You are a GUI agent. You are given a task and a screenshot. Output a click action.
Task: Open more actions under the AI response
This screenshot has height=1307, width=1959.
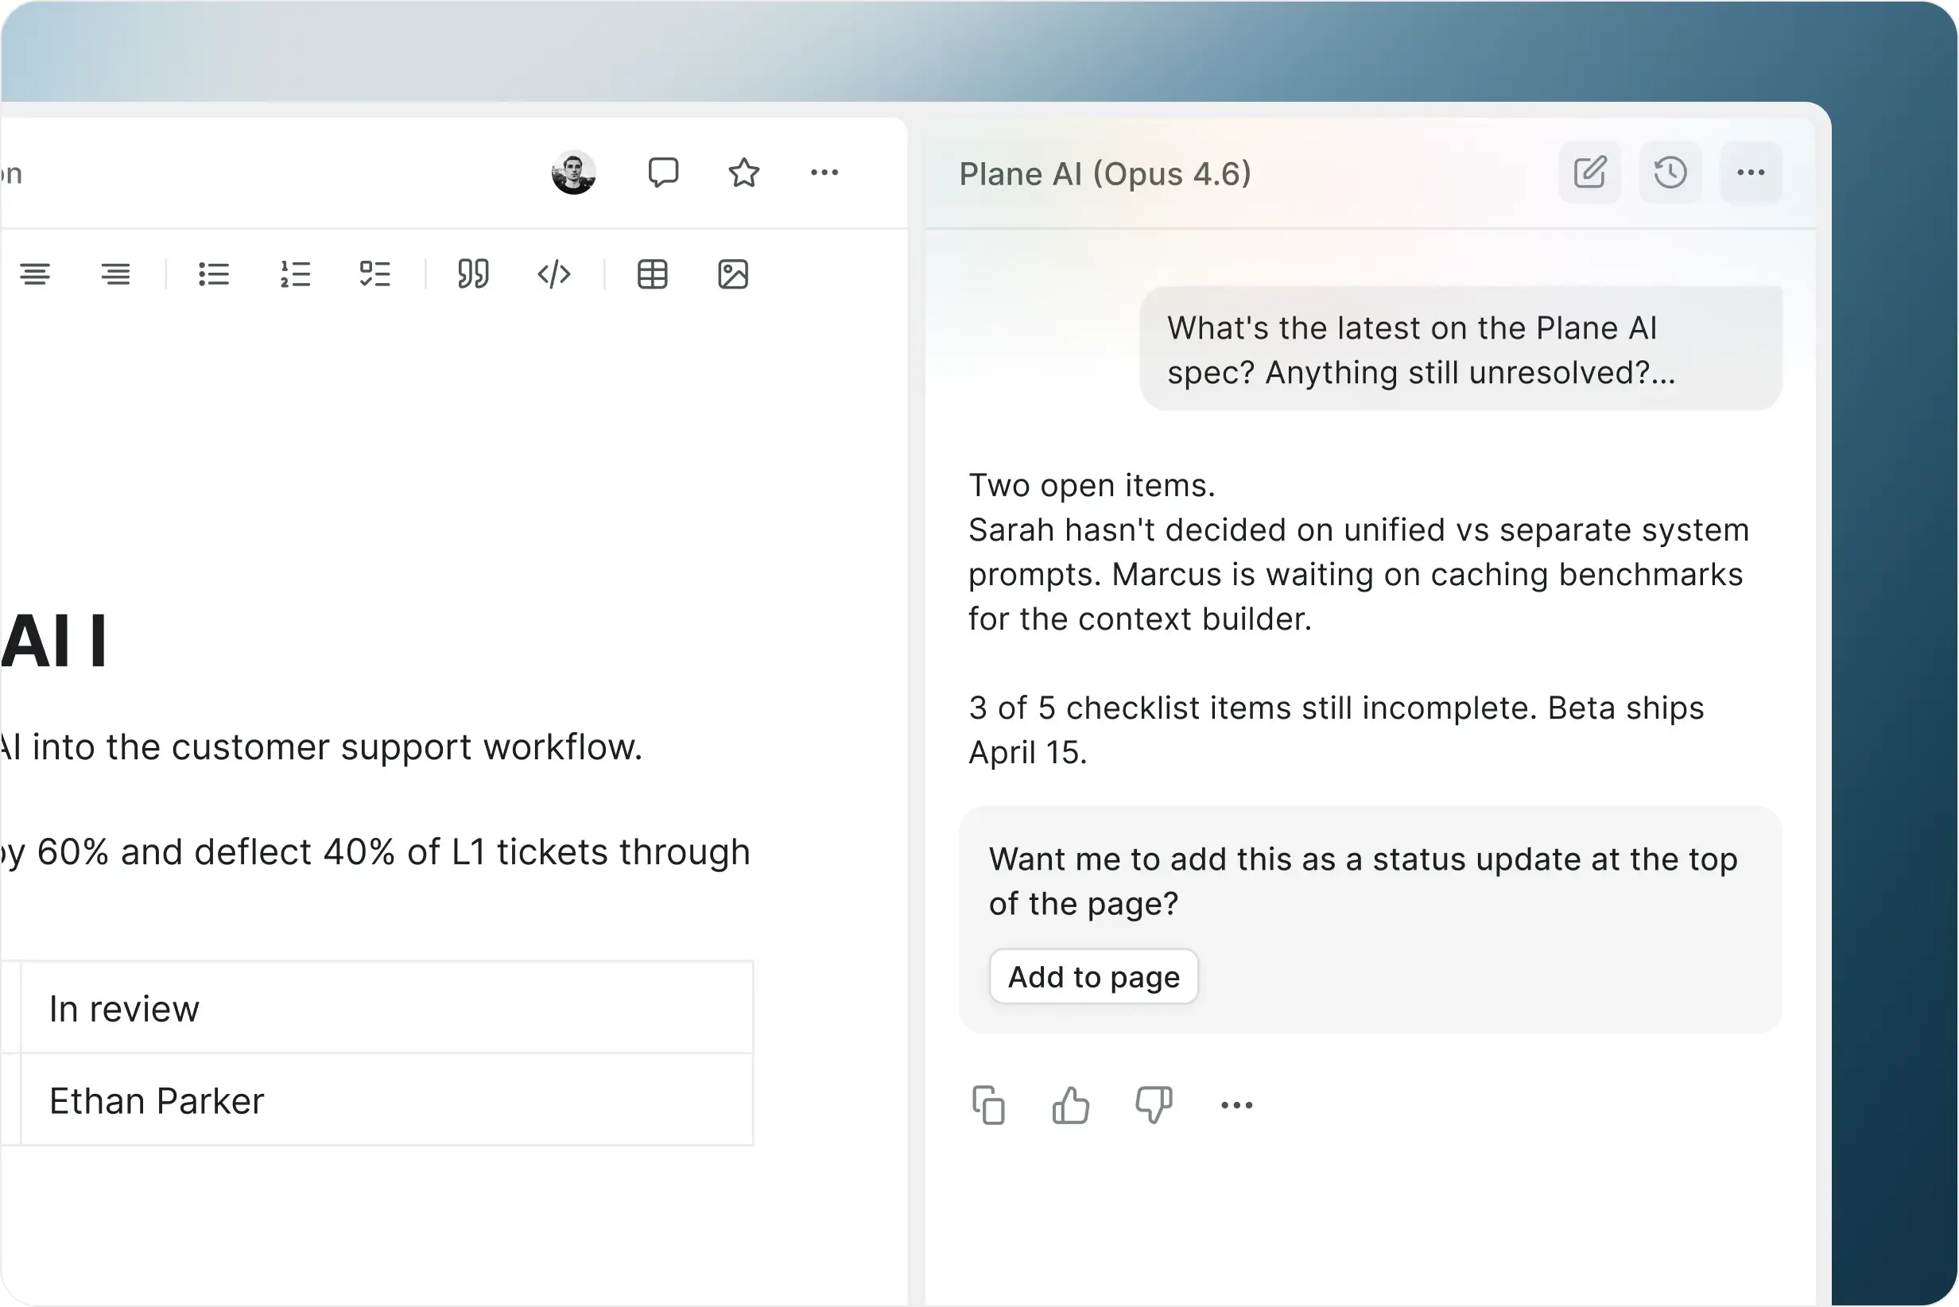pyautogui.click(x=1236, y=1104)
